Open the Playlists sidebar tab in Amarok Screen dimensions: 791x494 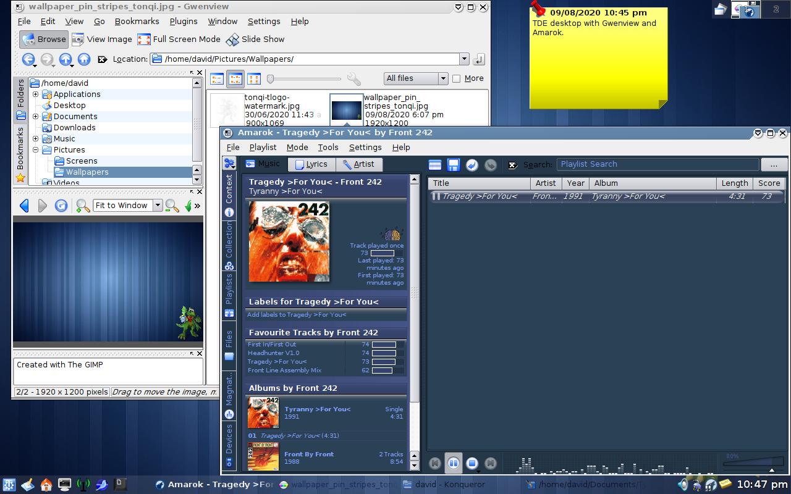(229, 296)
